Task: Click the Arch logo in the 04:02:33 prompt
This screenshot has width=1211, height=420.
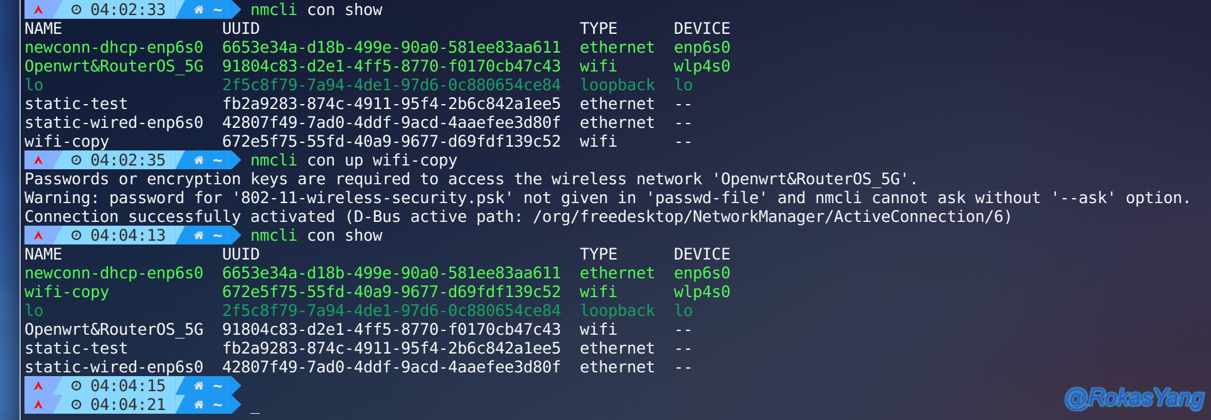Action: tap(39, 10)
